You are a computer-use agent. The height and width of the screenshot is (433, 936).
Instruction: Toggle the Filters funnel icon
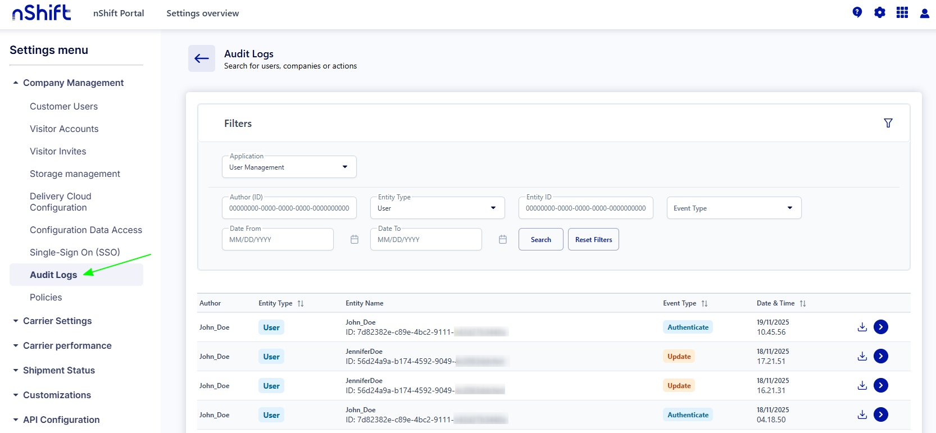(x=888, y=123)
